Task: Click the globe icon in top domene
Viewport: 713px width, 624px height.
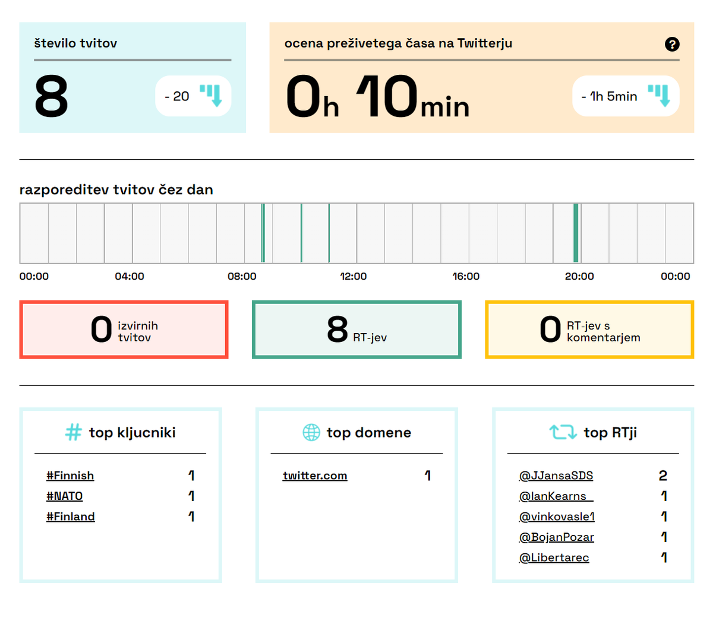Action: (x=311, y=432)
